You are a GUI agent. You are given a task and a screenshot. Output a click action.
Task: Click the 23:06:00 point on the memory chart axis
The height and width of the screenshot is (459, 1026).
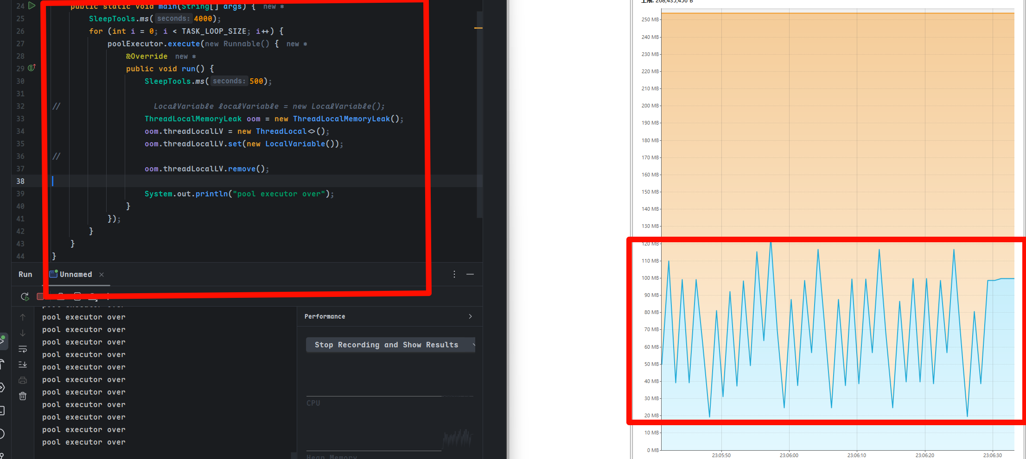click(x=789, y=455)
